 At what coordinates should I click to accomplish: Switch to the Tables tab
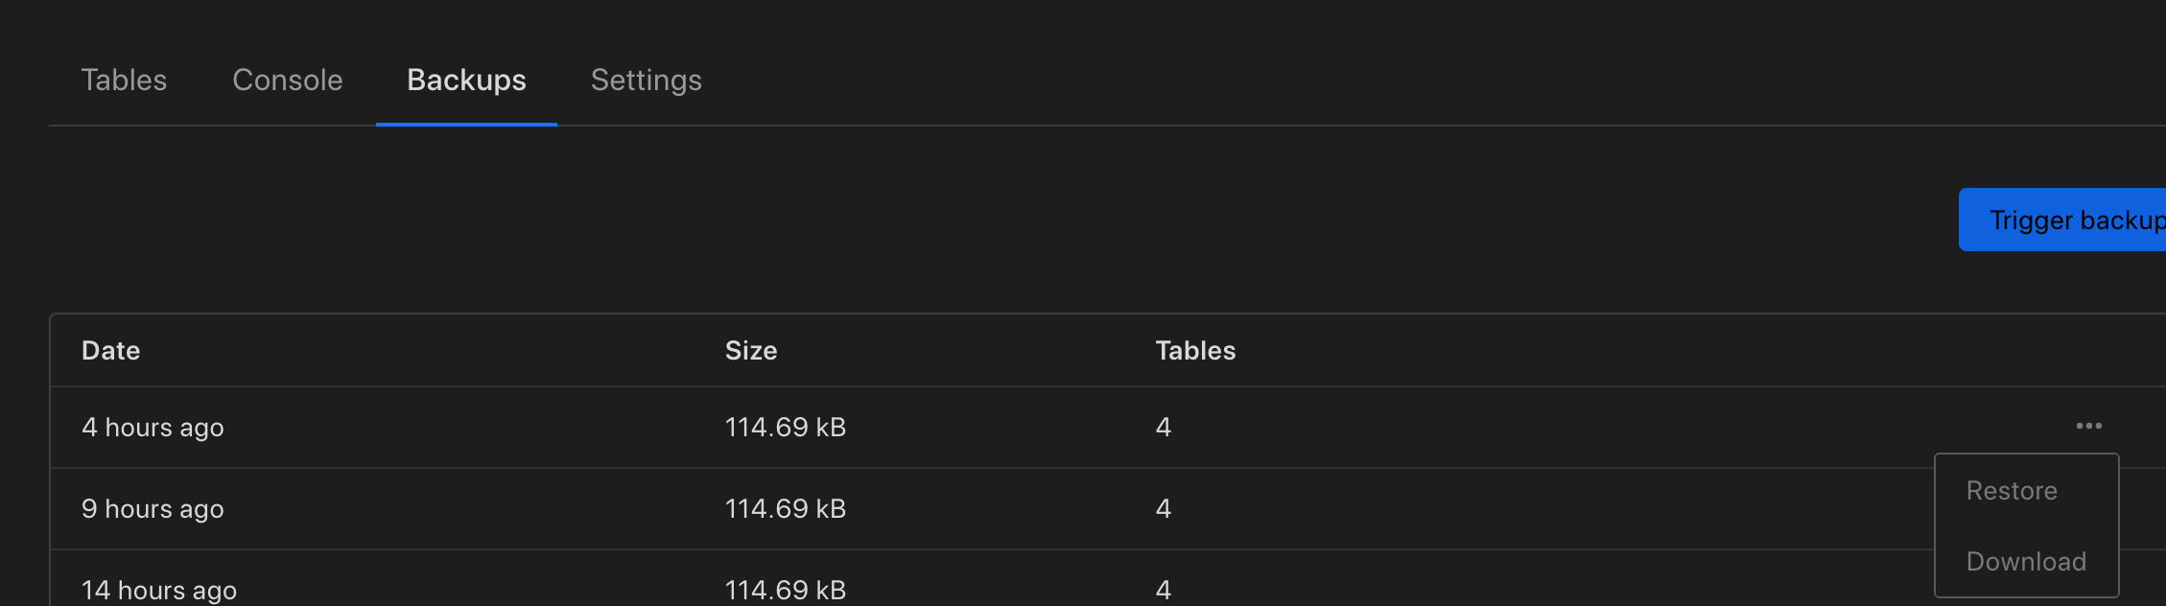[x=124, y=81]
